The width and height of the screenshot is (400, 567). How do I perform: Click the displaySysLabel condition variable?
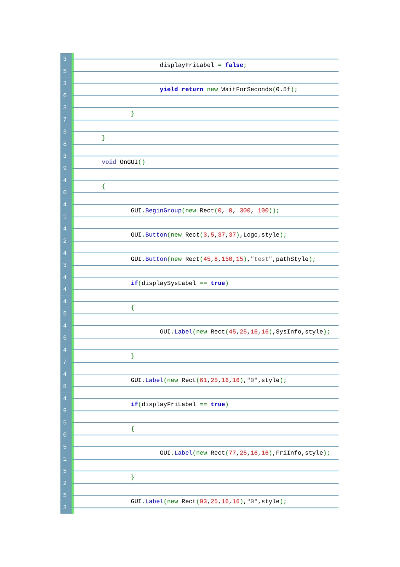168,283
